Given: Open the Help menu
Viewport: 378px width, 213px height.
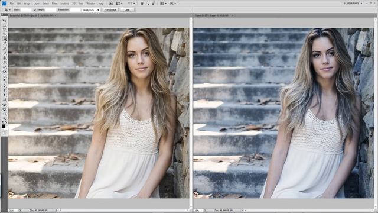Looking at the screenshot, I should coord(101,4).
